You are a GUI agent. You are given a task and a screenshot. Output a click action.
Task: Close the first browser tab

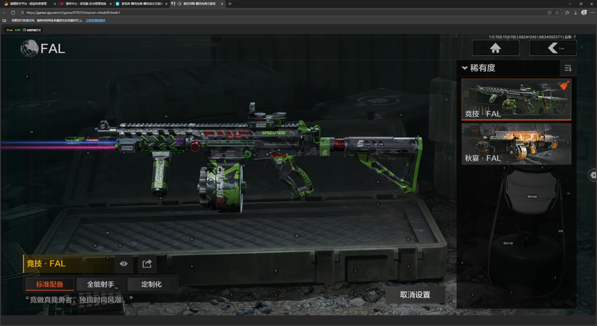click(55, 4)
